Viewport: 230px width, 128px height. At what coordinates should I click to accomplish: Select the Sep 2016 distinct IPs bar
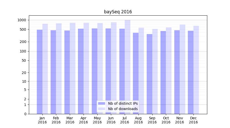[x=149, y=74]
